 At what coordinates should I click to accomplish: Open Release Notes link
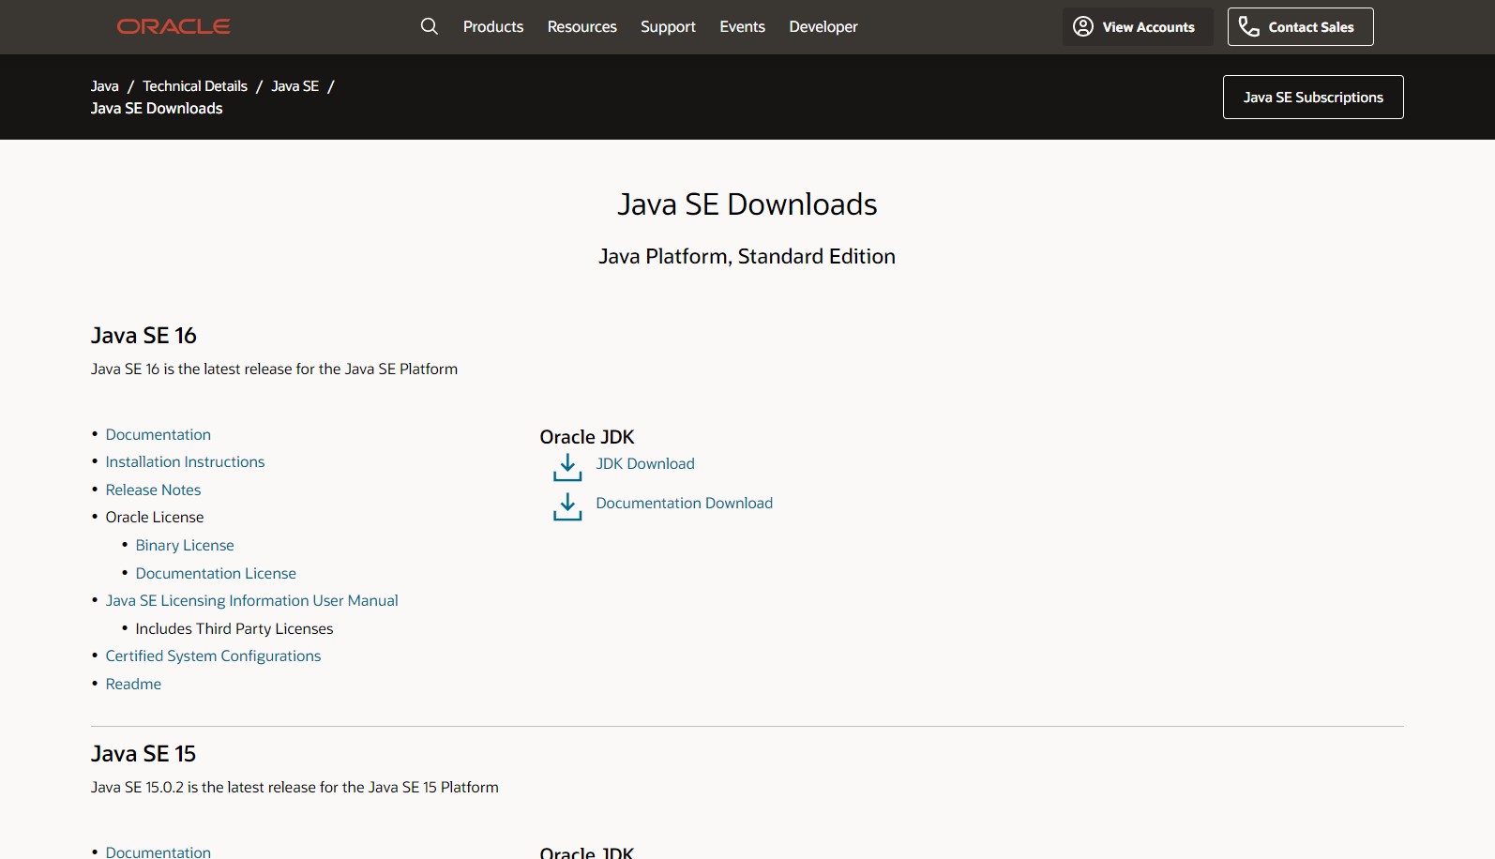pyautogui.click(x=153, y=490)
